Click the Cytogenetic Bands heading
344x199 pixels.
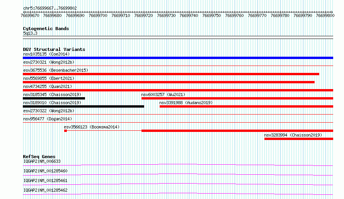coord(46,29)
